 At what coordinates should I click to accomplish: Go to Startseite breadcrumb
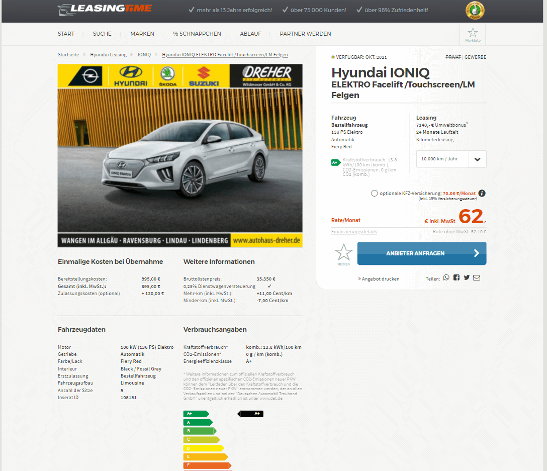(68, 55)
